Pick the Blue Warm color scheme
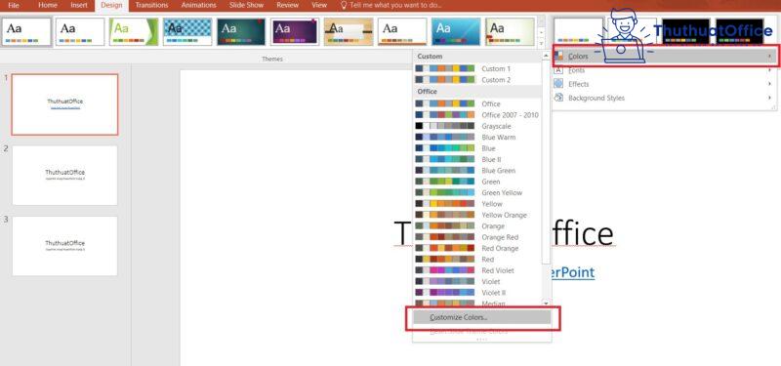 click(x=477, y=137)
